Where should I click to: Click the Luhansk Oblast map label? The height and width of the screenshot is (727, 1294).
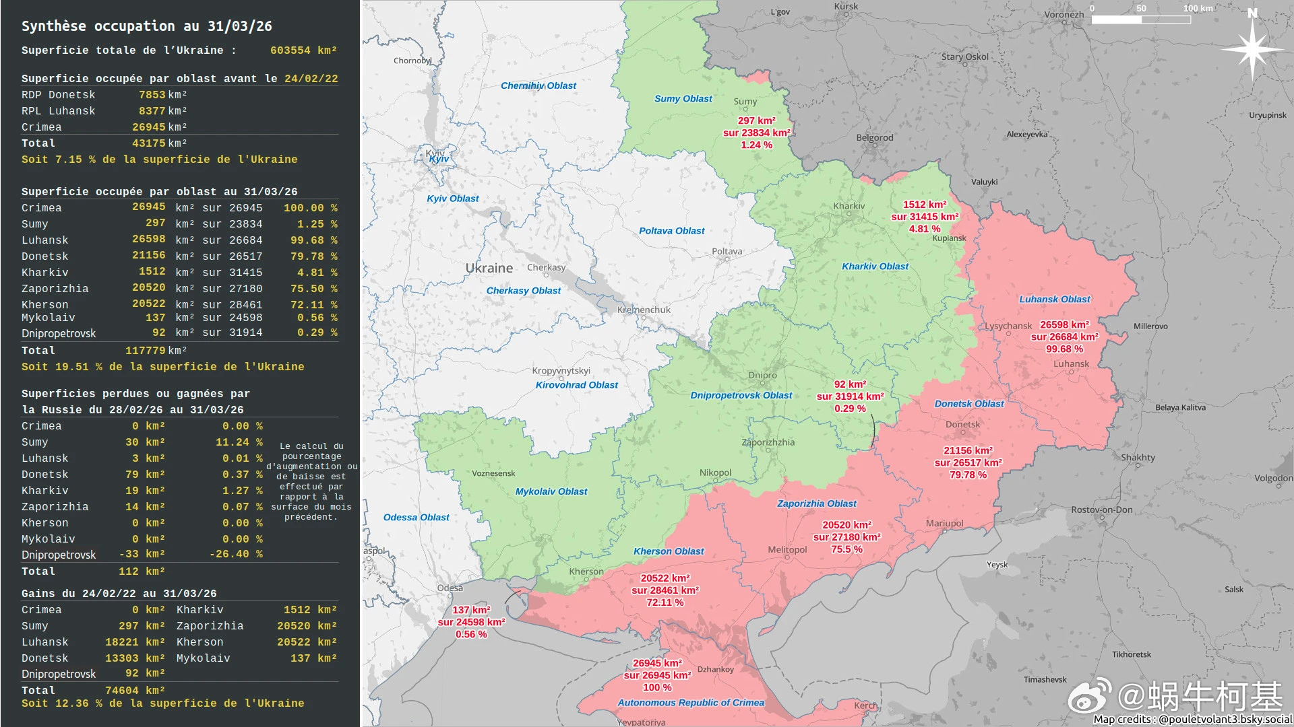1054,299
